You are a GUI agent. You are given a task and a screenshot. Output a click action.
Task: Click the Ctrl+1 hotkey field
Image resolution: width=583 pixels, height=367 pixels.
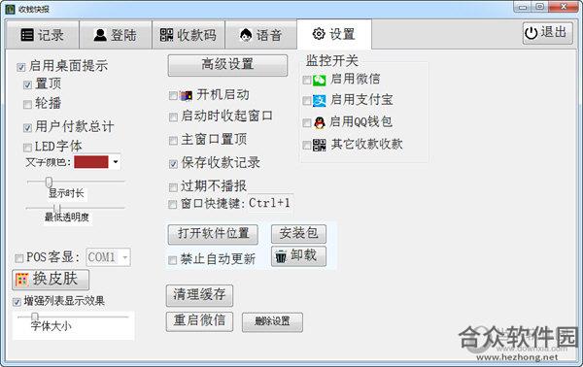coord(269,203)
